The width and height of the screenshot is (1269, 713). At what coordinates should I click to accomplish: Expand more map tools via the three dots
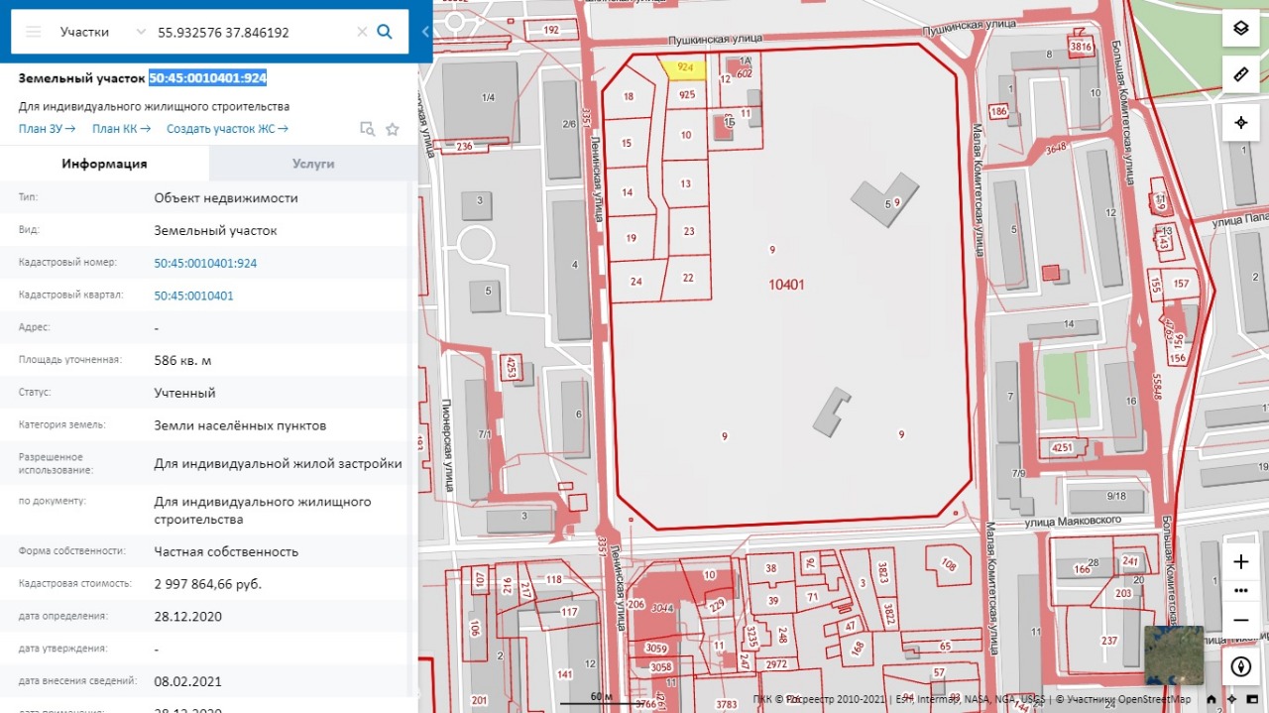point(1240,591)
